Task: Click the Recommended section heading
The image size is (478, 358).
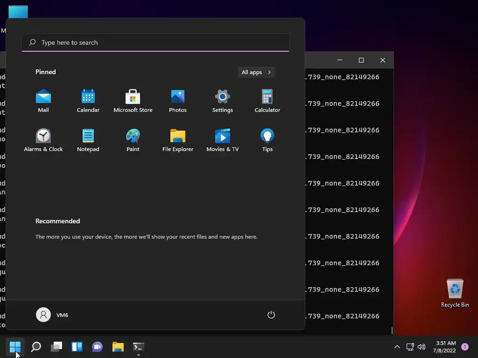Action: tap(57, 221)
